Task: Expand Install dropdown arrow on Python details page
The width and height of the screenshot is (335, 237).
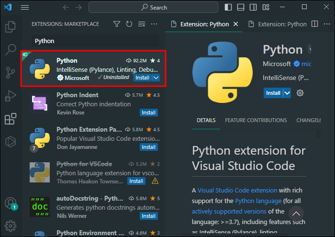Action: [287, 93]
